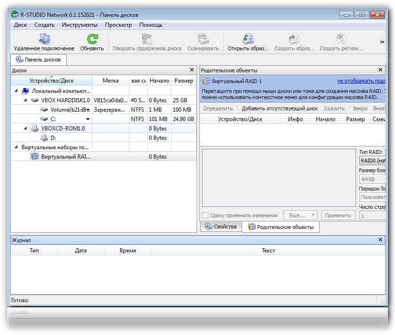Click the Удаленное подключение toolbar icon

pos(44,39)
